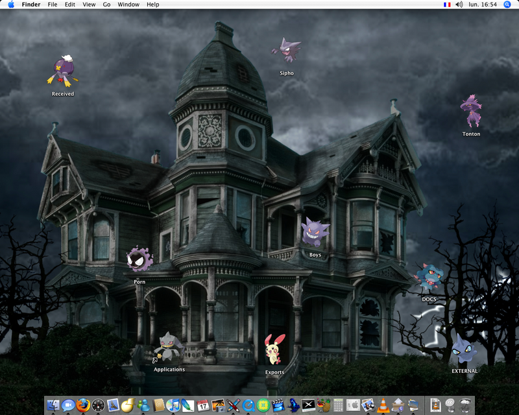The width and height of the screenshot is (519, 415).
Task: Click the golden winged ball Dock icon
Action: 128,405
